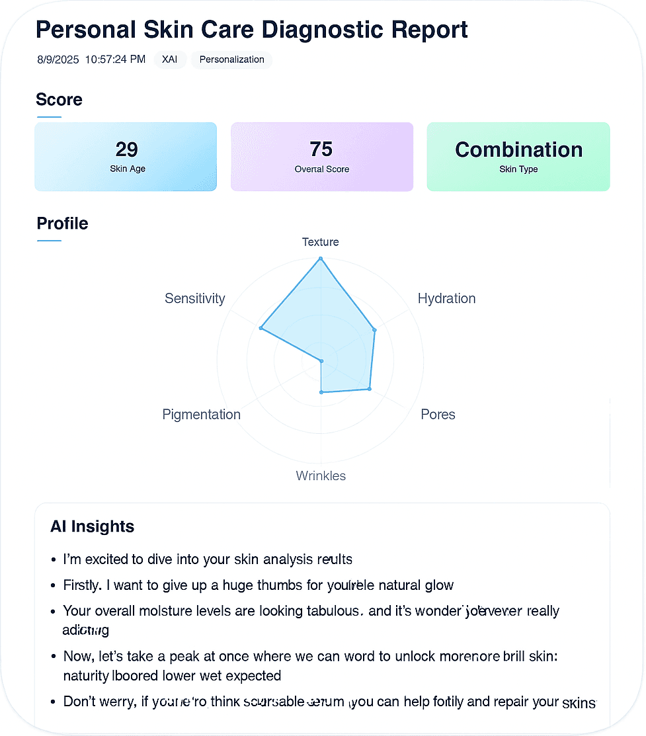Click the Texture data point on radar

pyautogui.click(x=321, y=258)
